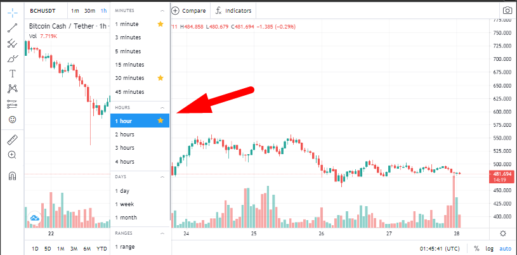Select the brush drawing tool
The width and height of the screenshot is (517, 255).
13,59
